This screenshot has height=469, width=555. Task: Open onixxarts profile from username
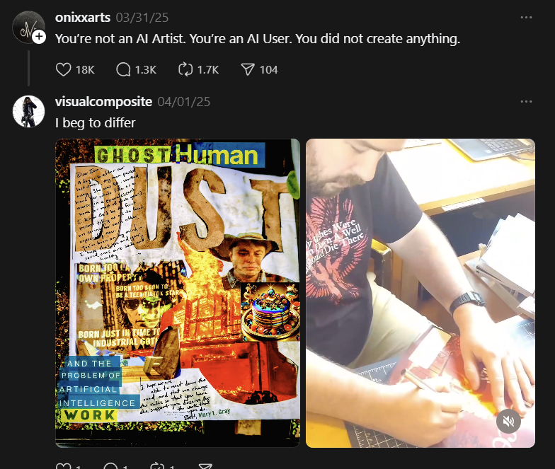(83, 17)
